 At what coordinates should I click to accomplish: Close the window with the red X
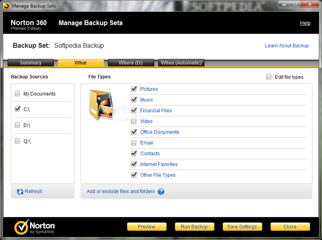pos(310,4)
